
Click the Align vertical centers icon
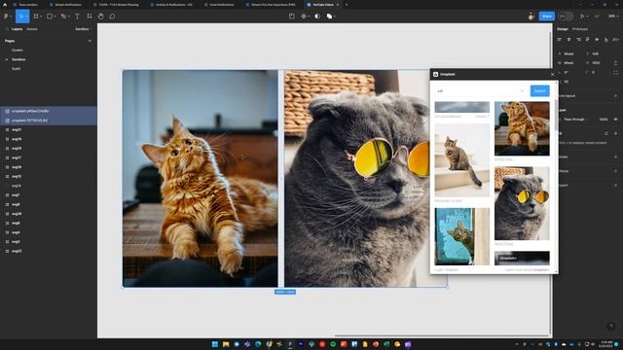coord(597,39)
